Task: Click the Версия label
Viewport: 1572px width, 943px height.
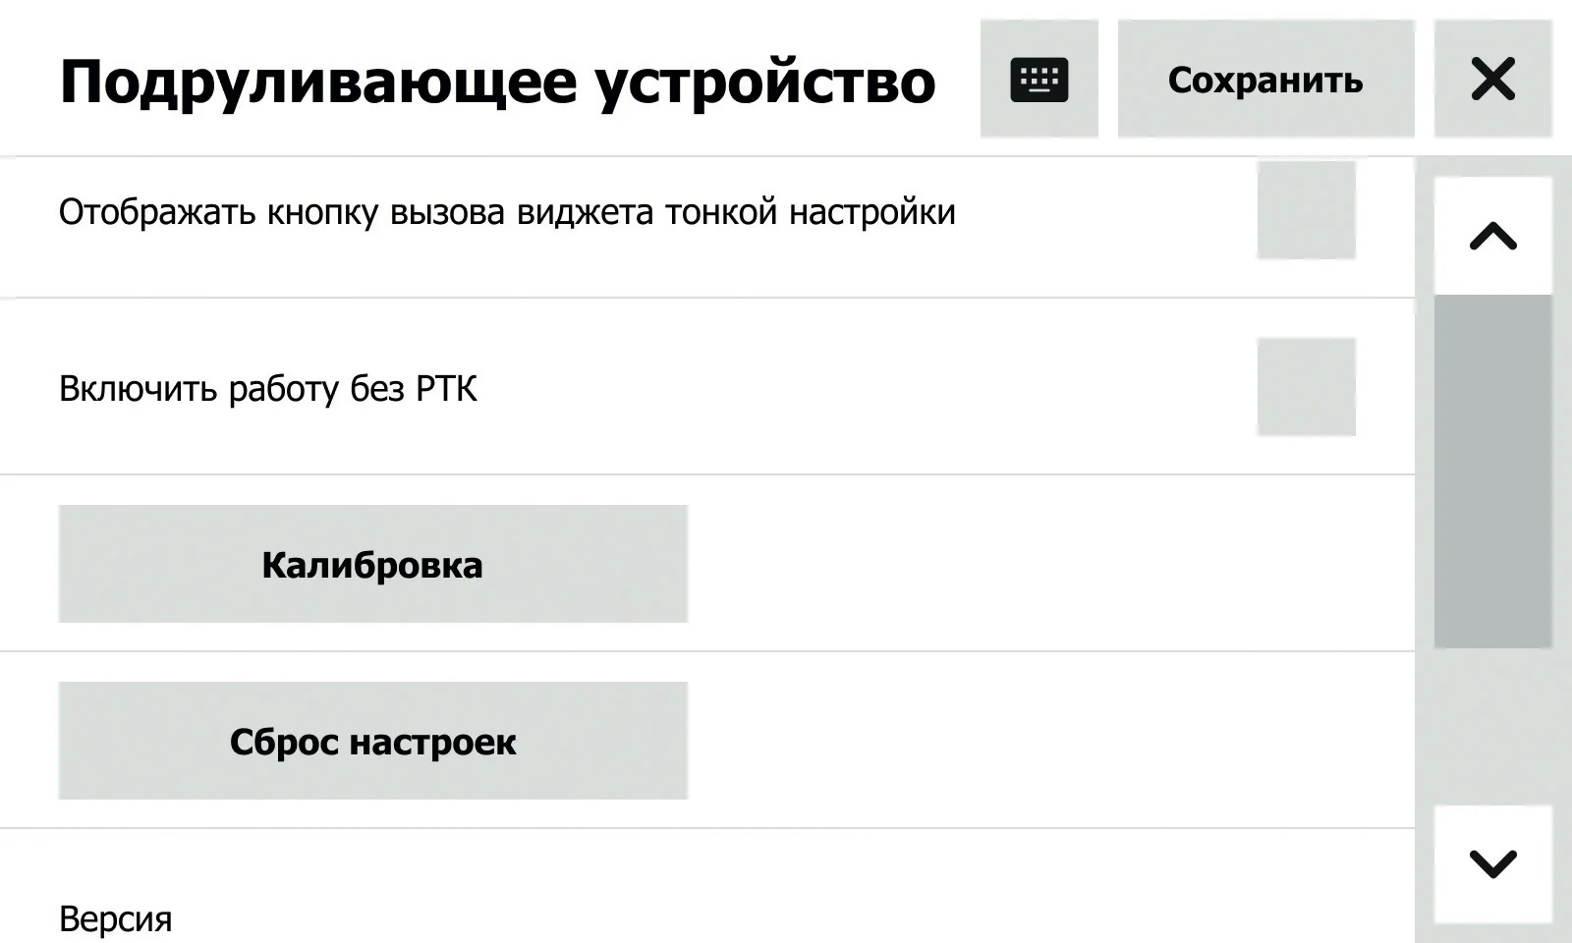Action: tap(116, 919)
